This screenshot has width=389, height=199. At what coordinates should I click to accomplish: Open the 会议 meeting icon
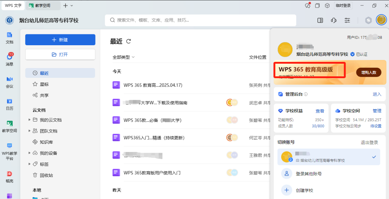[x=9, y=82]
